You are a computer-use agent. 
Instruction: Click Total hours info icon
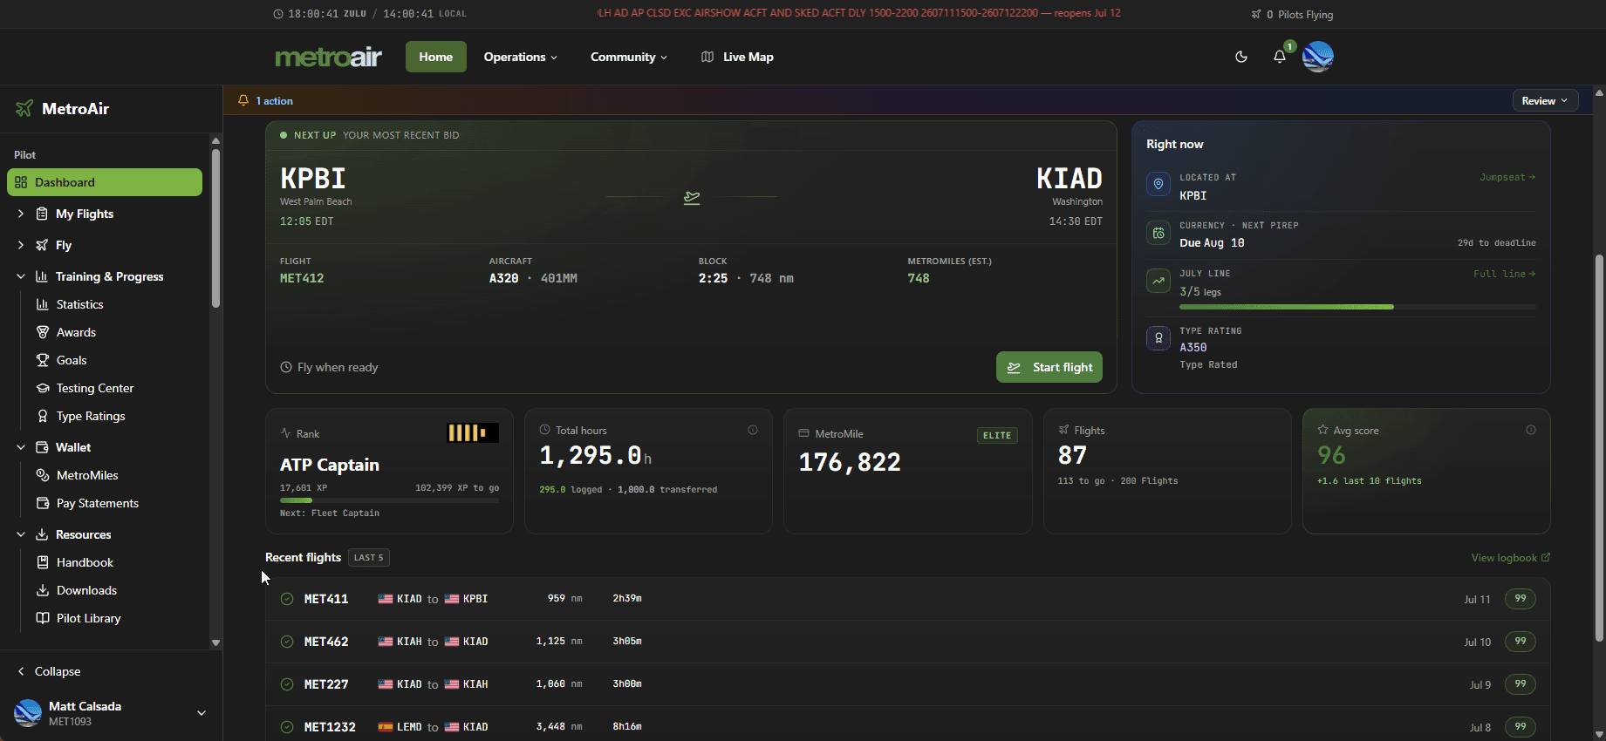(753, 430)
